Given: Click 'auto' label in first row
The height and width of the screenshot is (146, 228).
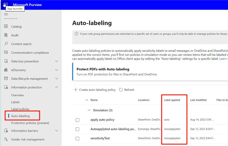Looking at the screenshot, I should coord(167,120).
